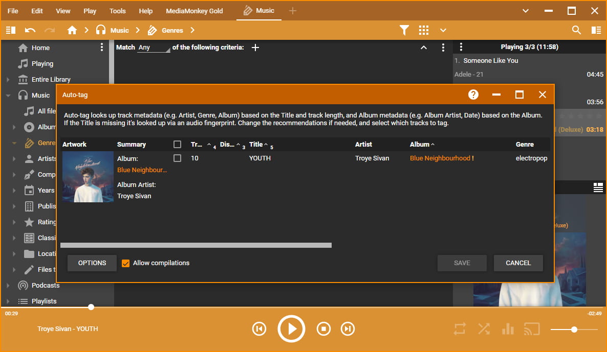Open the equalizer bars icon
The image size is (607, 352).
point(508,329)
